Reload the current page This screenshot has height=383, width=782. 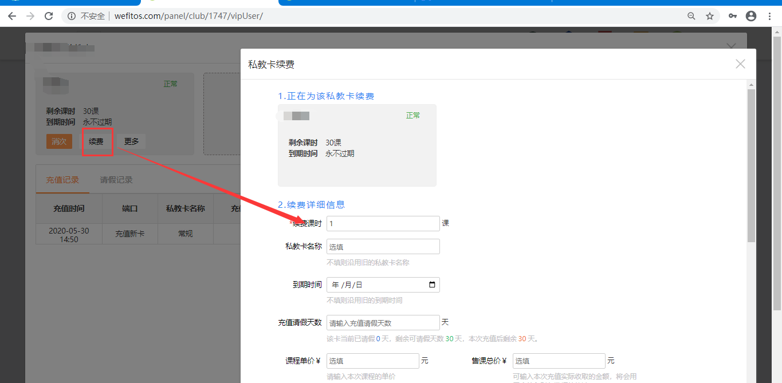(49, 16)
